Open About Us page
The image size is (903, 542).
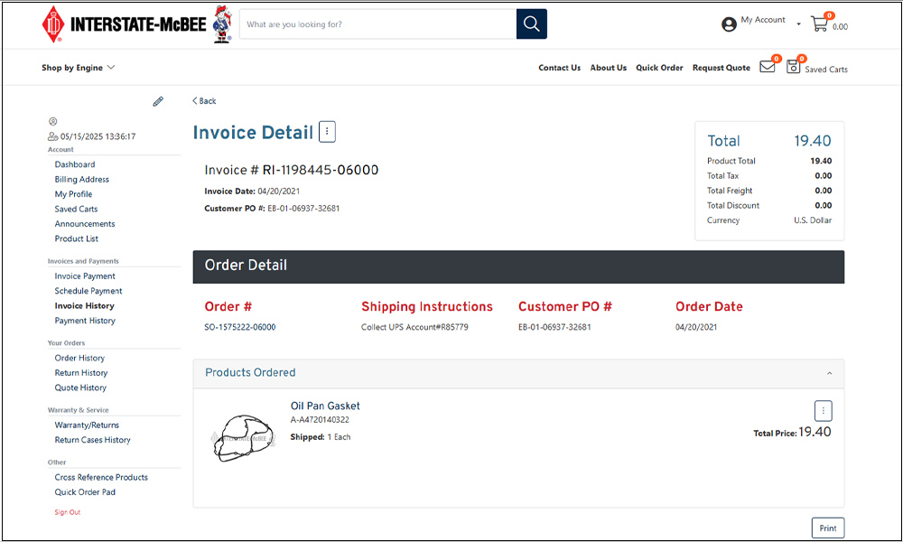pyautogui.click(x=608, y=68)
